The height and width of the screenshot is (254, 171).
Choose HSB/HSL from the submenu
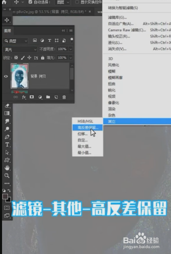point(88,121)
